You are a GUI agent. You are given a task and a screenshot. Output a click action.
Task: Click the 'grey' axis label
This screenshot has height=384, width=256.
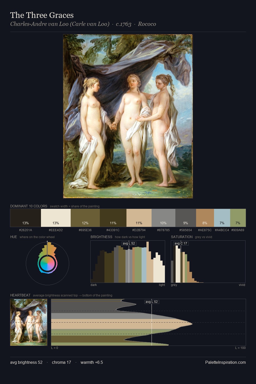(174, 285)
